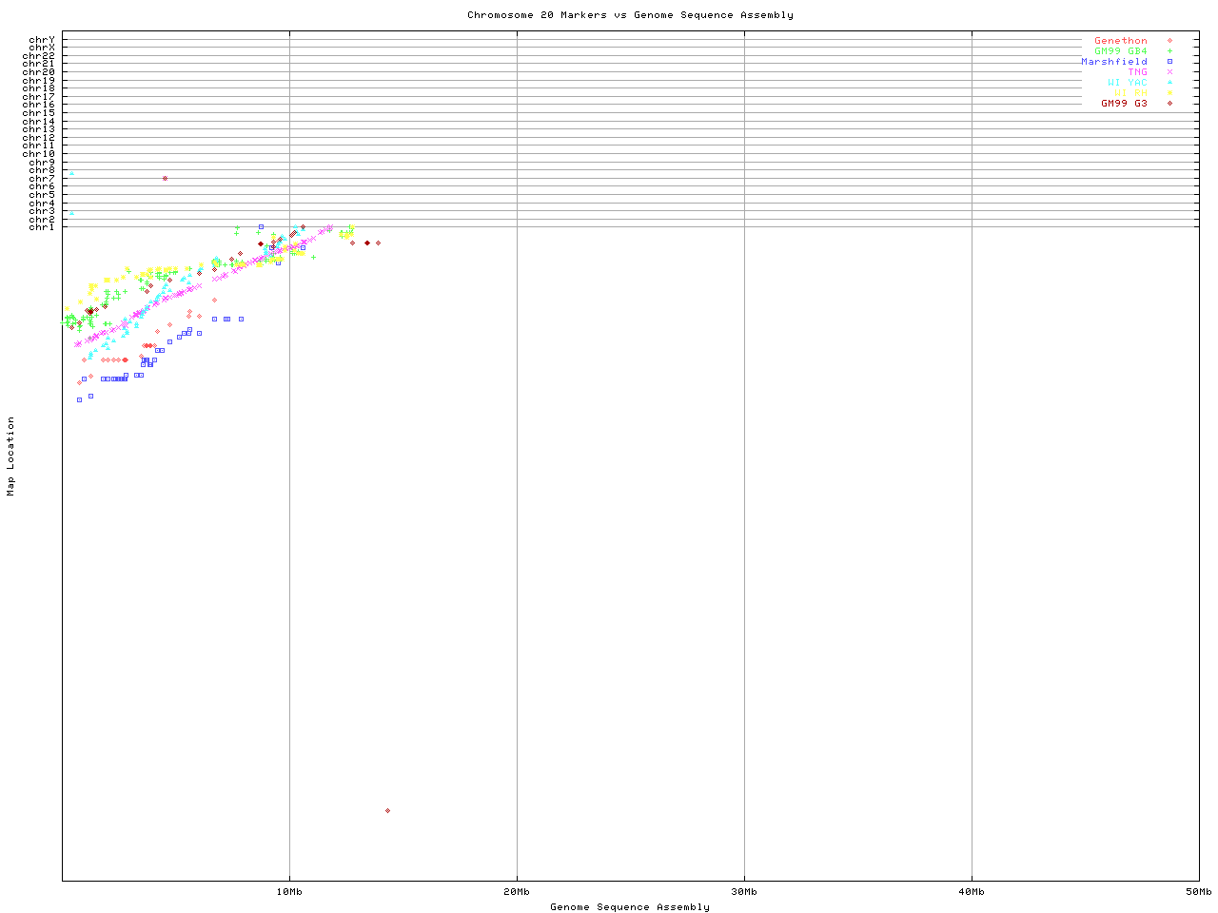The height and width of the screenshot is (913, 1218).
Task: Click the GM99 G3 diamond marker in legend
Action: (x=1169, y=104)
